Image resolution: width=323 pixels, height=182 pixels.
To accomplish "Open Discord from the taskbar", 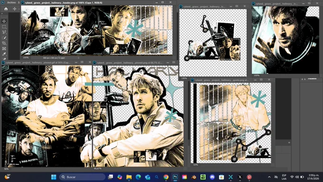I will tap(212, 177).
